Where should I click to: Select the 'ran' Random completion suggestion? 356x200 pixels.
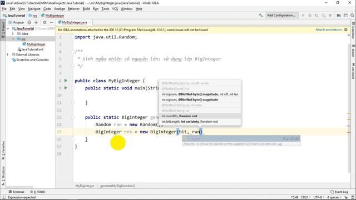point(241,138)
